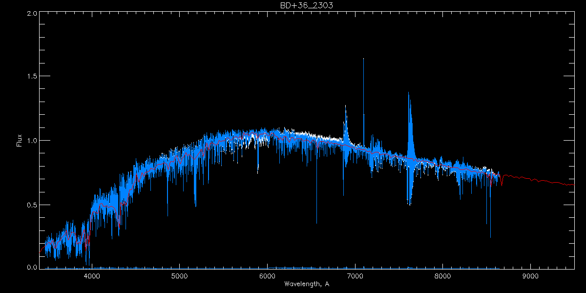Click the 0.5 flux tick label
Screen dimensions: 586x293
click(32, 205)
